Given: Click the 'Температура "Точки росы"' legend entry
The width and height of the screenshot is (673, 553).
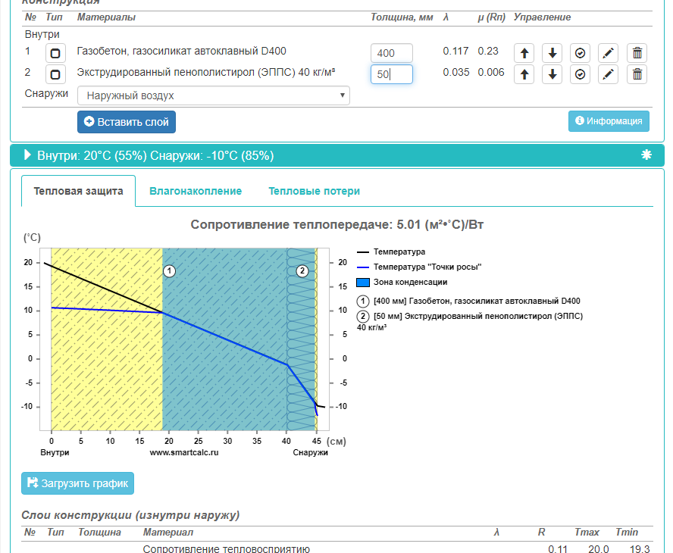Looking at the screenshot, I should [419, 267].
